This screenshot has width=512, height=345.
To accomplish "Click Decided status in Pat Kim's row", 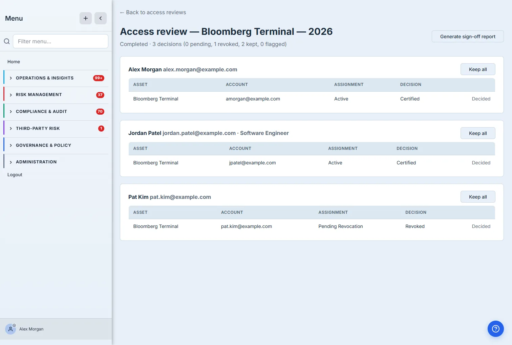I will [x=481, y=226].
